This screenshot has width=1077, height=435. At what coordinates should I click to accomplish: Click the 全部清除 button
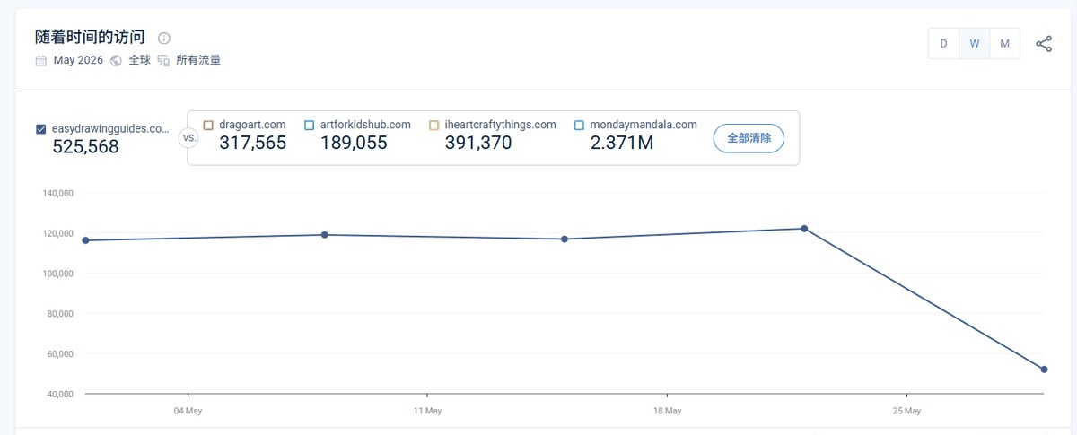click(749, 138)
